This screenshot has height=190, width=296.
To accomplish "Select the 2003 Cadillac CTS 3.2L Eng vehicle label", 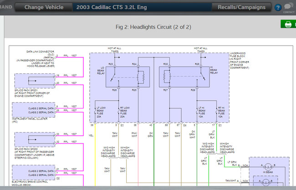I will click(x=112, y=7).
